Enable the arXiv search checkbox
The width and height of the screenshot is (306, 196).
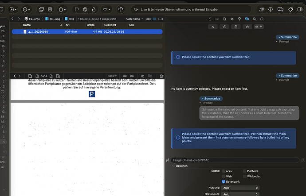(224, 171)
